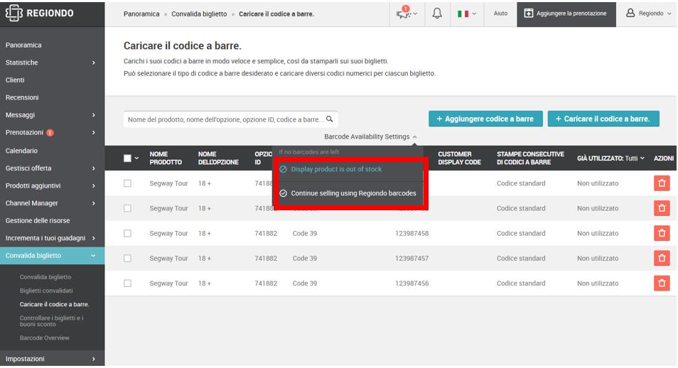Open the Regiondo user account menu
This screenshot has width=678, height=368.
pyautogui.click(x=648, y=13)
